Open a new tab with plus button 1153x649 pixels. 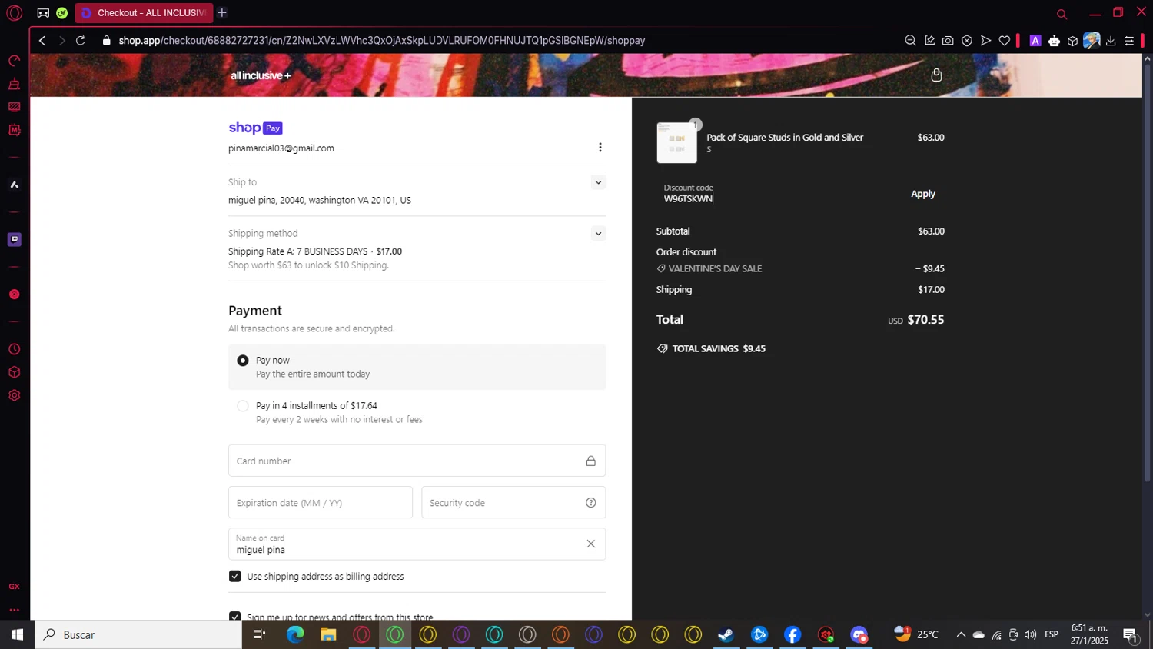click(x=222, y=13)
